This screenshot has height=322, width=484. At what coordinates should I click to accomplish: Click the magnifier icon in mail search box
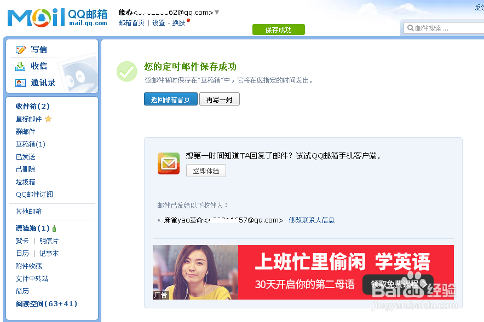(410, 27)
